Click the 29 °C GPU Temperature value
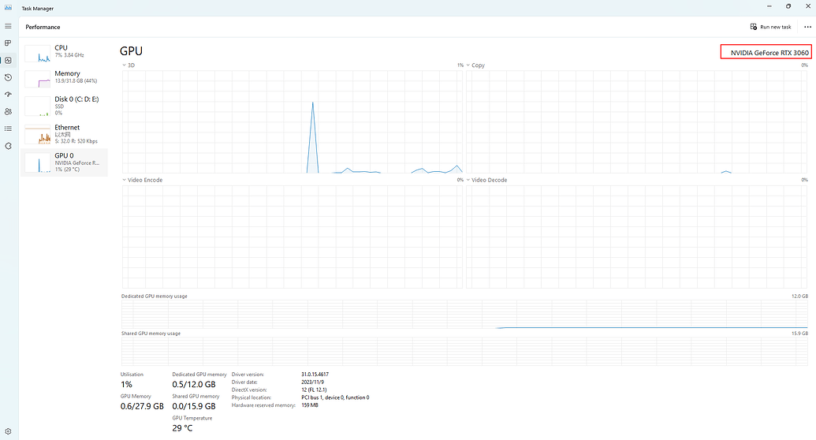This screenshot has height=440, width=816. [182, 428]
